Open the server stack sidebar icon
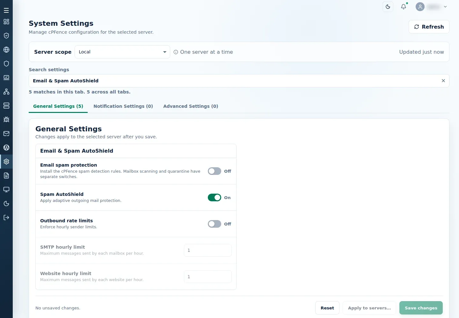Image resolution: width=459 pixels, height=318 pixels. (6, 106)
